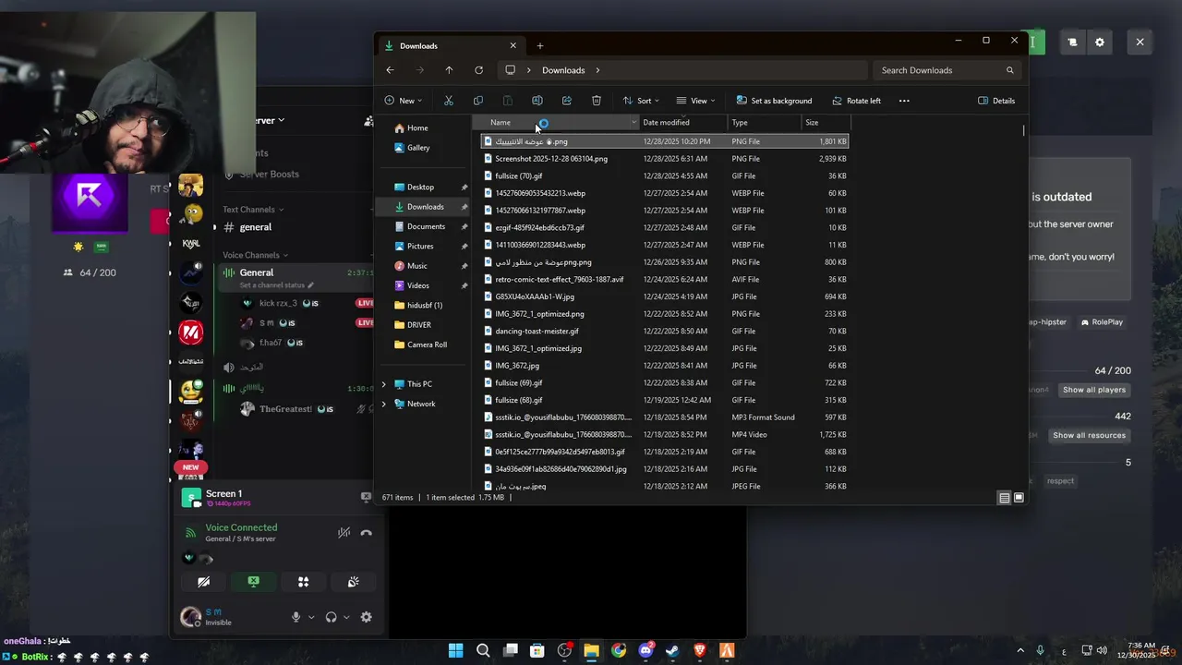Open the Sort dropdown

[x=641, y=101]
